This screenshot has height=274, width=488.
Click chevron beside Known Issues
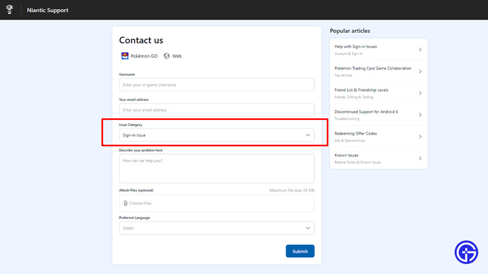420,158
